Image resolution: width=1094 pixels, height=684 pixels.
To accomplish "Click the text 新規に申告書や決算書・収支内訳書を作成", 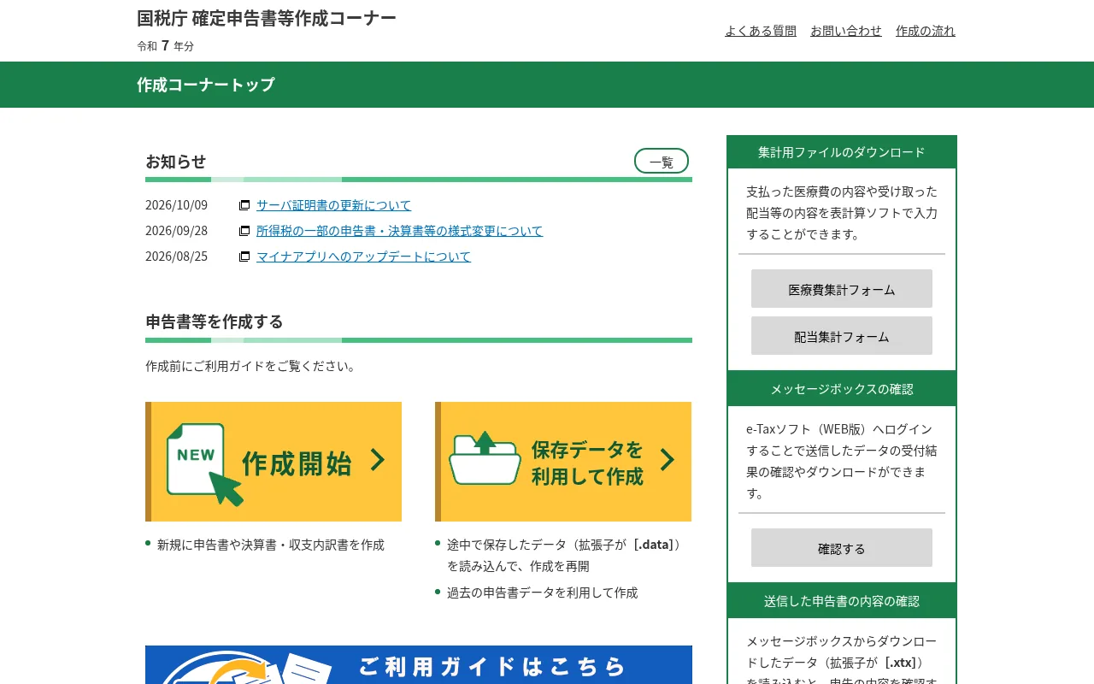I will pyautogui.click(x=271, y=545).
